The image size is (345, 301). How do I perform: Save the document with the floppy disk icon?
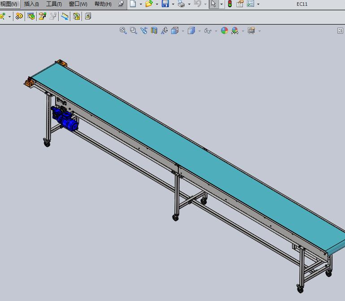click(x=165, y=4)
